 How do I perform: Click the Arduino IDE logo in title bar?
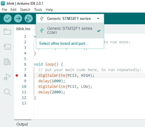tap(3, 4)
